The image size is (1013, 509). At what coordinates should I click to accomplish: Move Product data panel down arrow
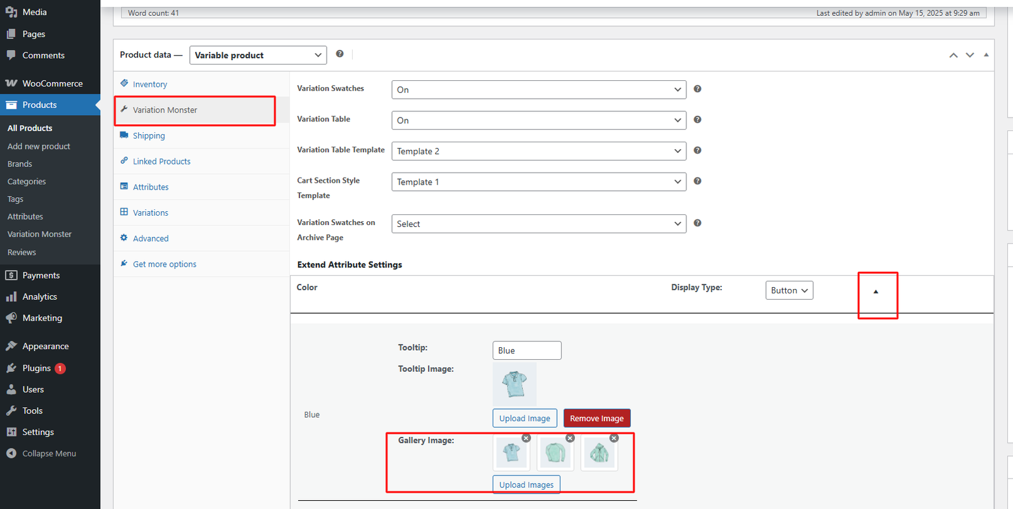coord(969,55)
